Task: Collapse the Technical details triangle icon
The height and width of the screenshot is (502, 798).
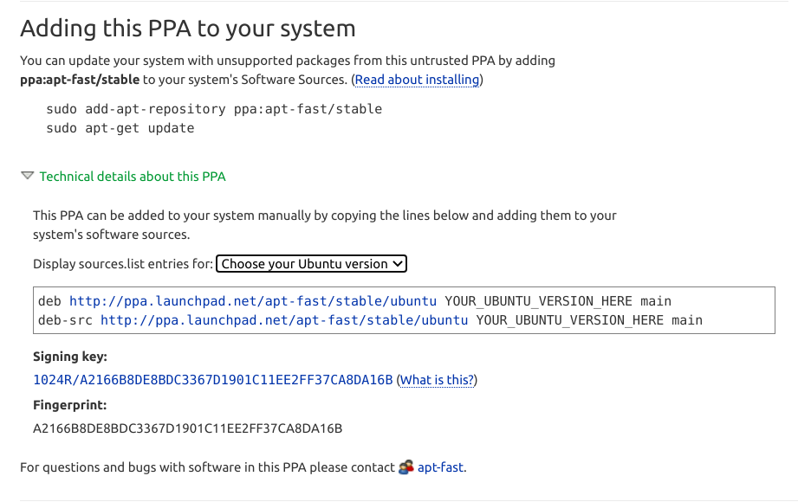Action: click(28, 176)
